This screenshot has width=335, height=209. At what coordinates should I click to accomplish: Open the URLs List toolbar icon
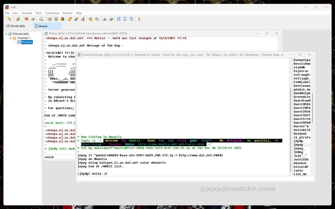tap(111, 19)
